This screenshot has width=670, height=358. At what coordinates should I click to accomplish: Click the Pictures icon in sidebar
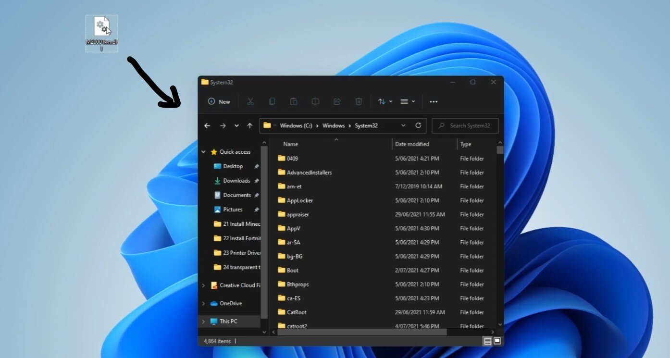tap(217, 210)
